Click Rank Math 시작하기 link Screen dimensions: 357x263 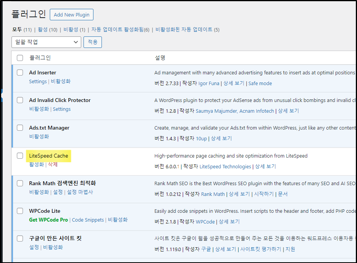(x=264, y=194)
